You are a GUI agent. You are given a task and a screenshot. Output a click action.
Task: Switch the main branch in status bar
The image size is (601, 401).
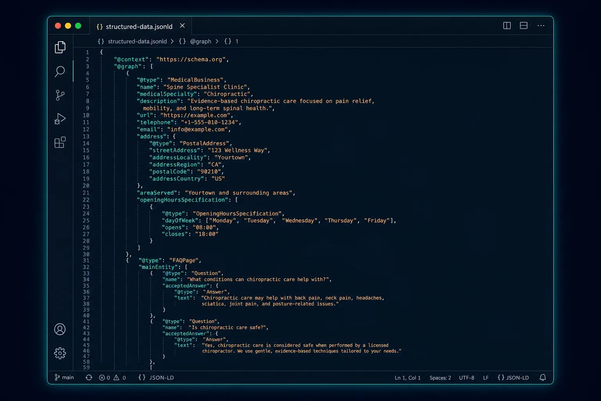[x=64, y=378]
